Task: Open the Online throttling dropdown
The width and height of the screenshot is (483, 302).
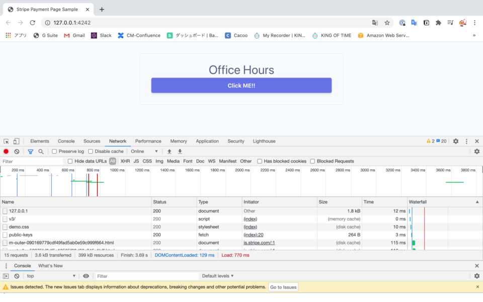Action: pos(144,152)
